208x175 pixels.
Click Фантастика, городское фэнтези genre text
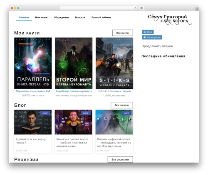[74, 95]
